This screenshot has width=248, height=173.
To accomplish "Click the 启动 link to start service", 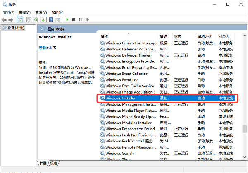I will [42, 48].
